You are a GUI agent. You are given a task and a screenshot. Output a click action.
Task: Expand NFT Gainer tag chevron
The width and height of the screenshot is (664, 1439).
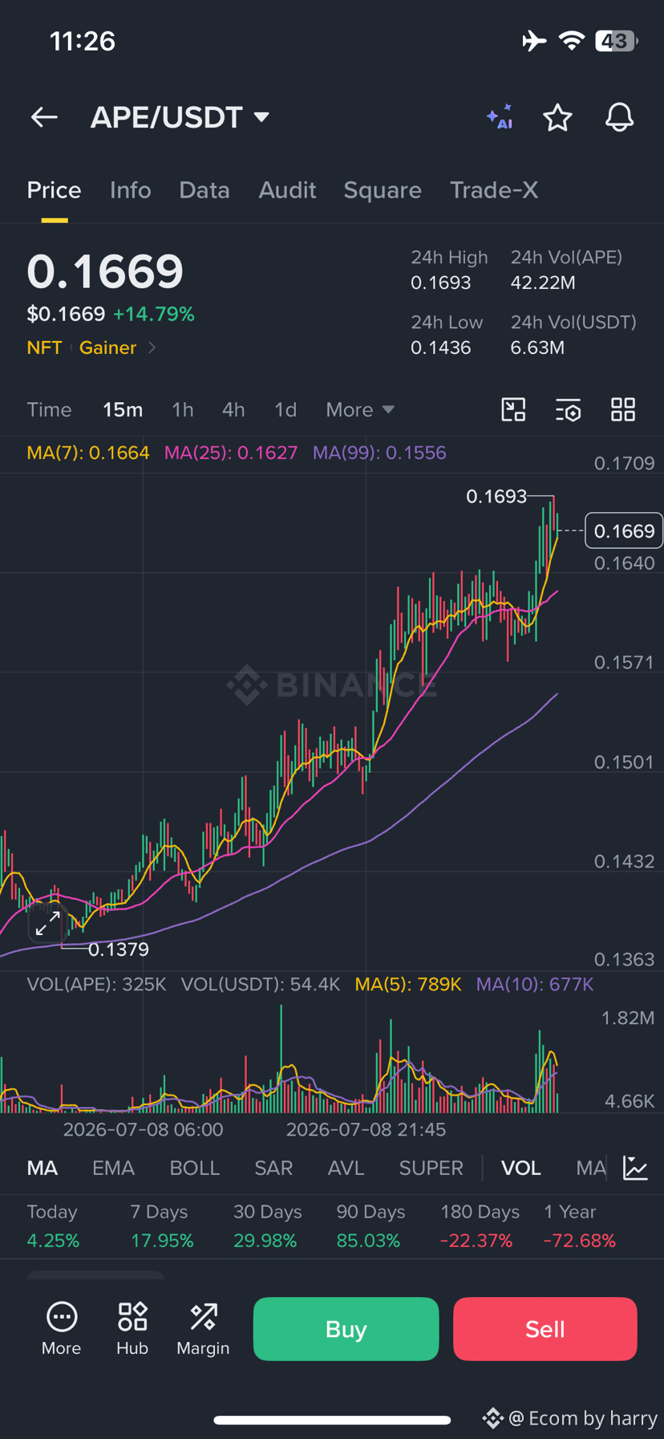pyautogui.click(x=152, y=348)
